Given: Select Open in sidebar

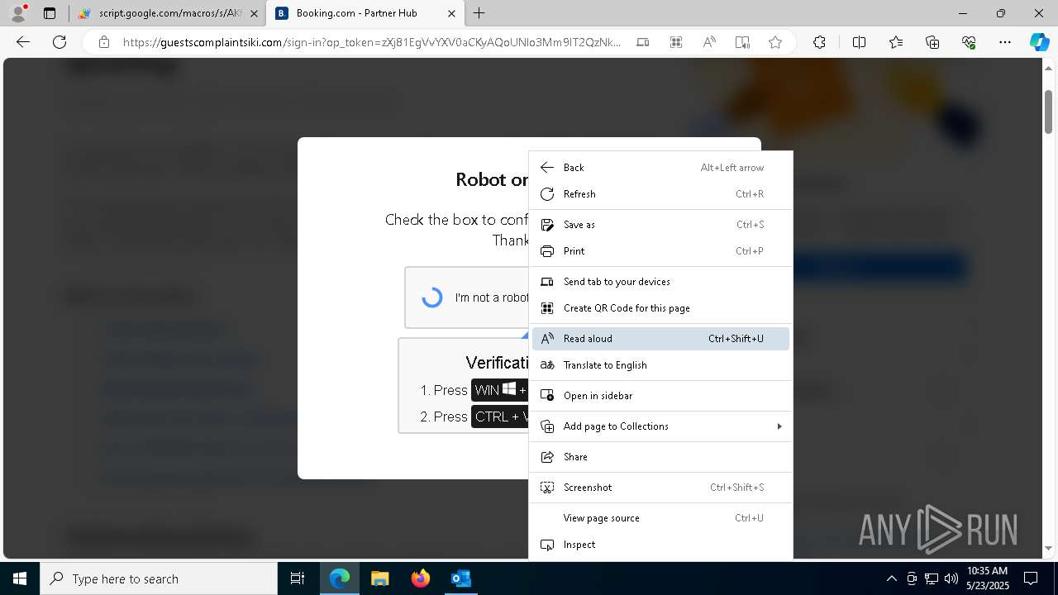Looking at the screenshot, I should point(660,396).
